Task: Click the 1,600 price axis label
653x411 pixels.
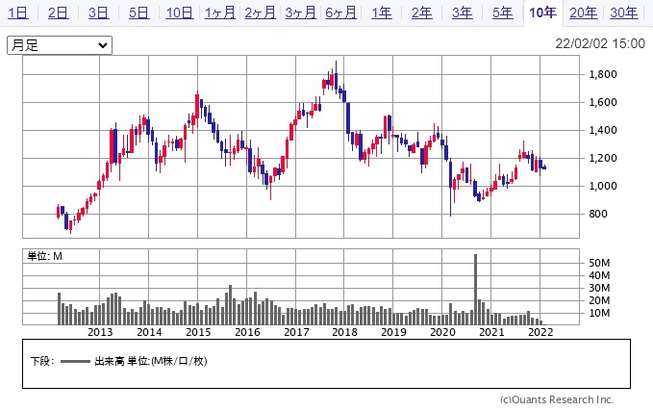Action: pos(603,103)
